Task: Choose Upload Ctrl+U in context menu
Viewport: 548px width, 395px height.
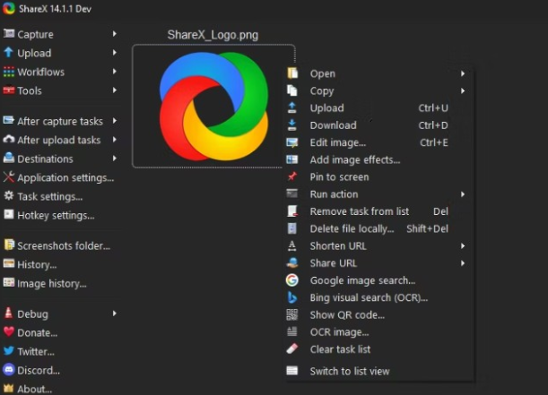Action: coord(378,107)
